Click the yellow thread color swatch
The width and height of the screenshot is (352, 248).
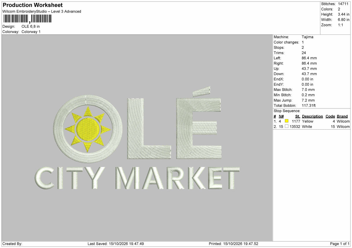(x=287, y=121)
